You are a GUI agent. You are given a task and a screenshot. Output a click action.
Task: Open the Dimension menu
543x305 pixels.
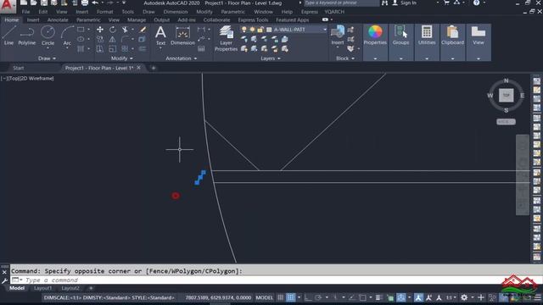click(176, 12)
